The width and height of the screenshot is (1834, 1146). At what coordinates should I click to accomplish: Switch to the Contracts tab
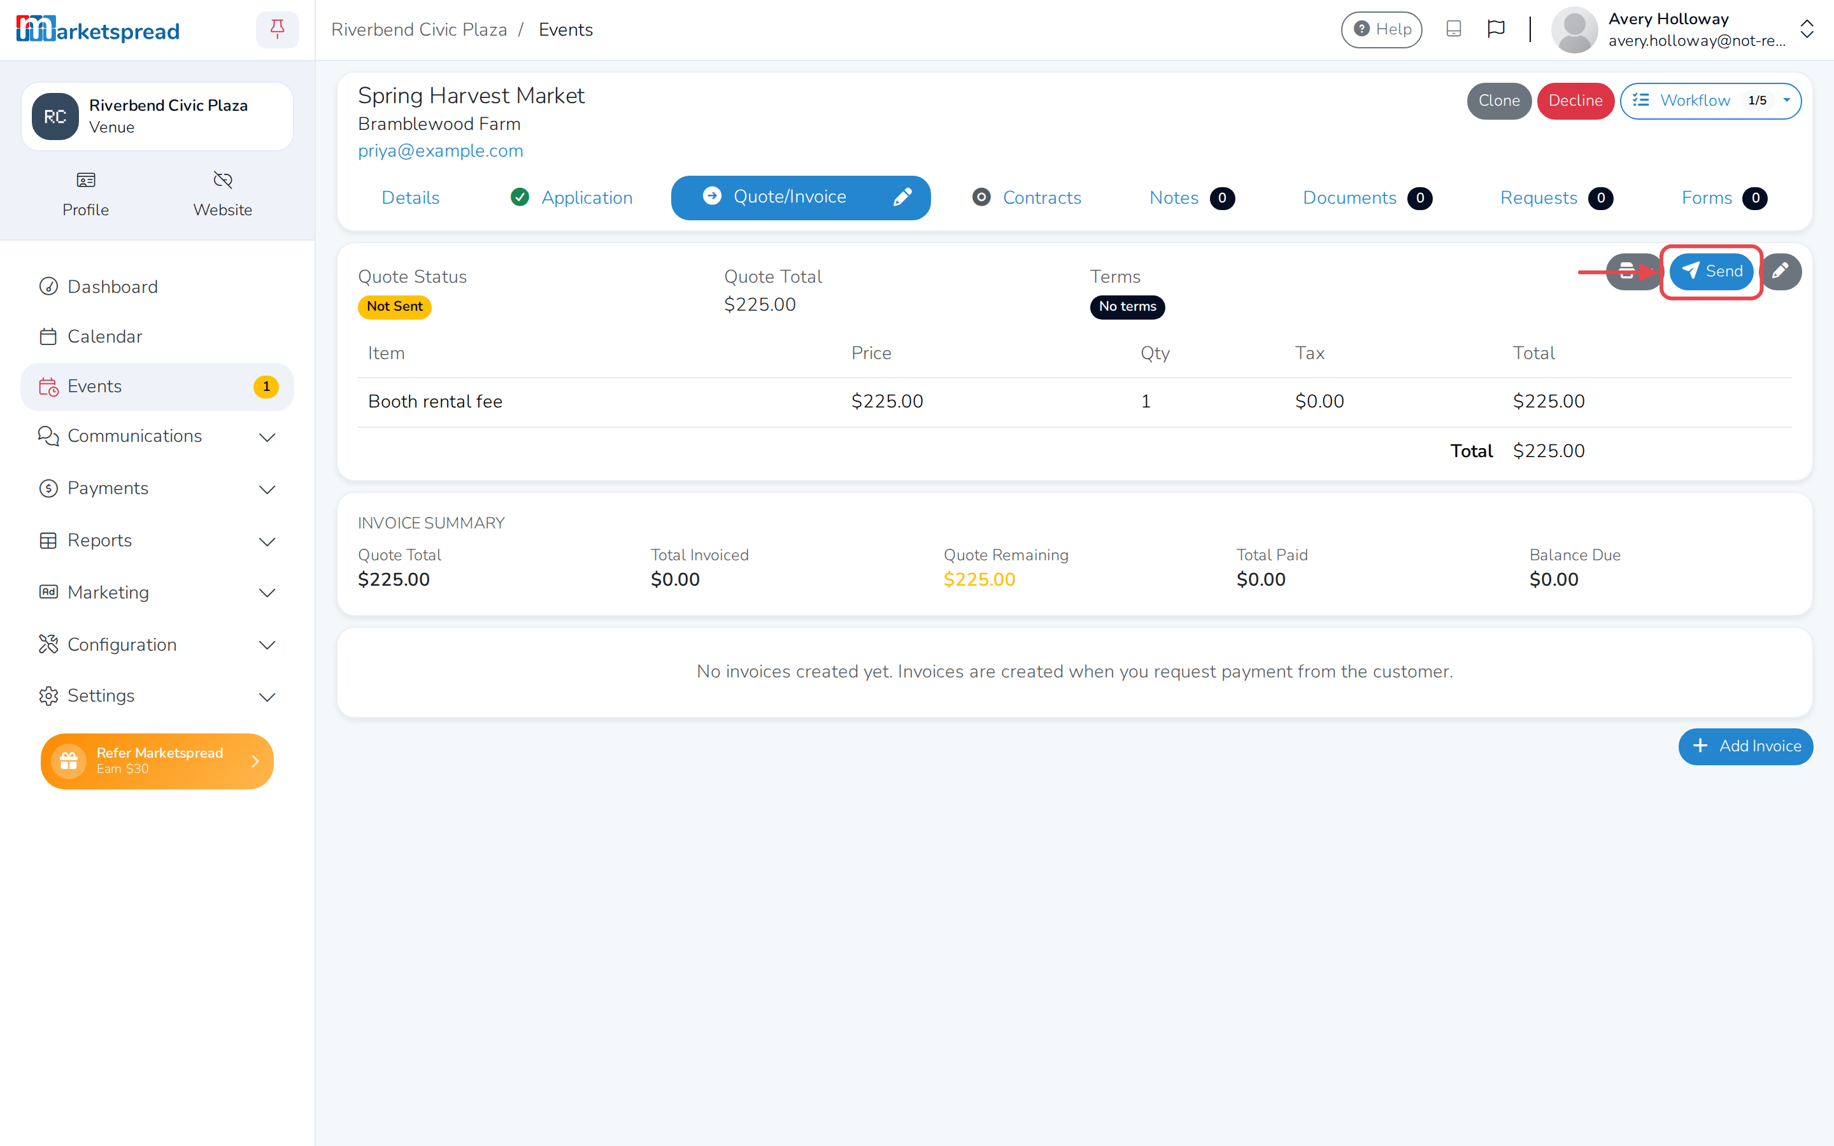point(1027,198)
